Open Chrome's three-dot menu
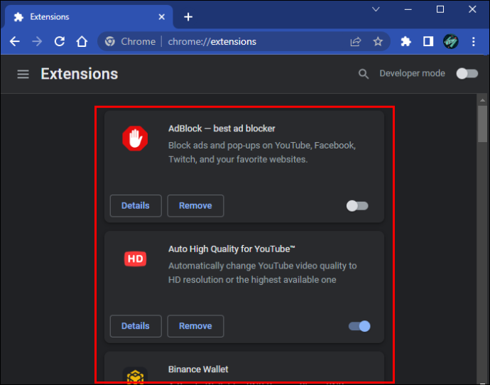 [x=474, y=41]
